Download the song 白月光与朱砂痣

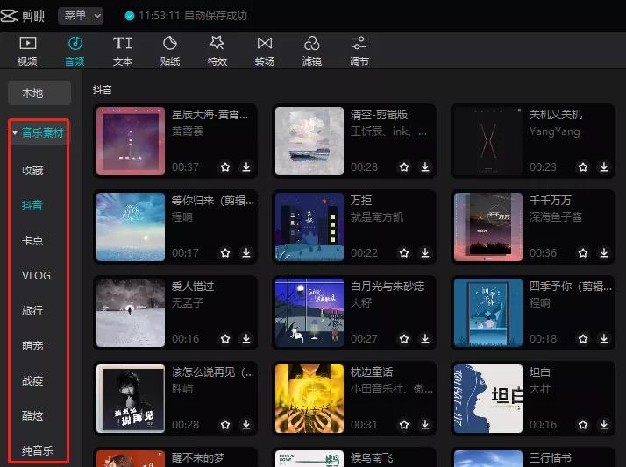tap(425, 338)
